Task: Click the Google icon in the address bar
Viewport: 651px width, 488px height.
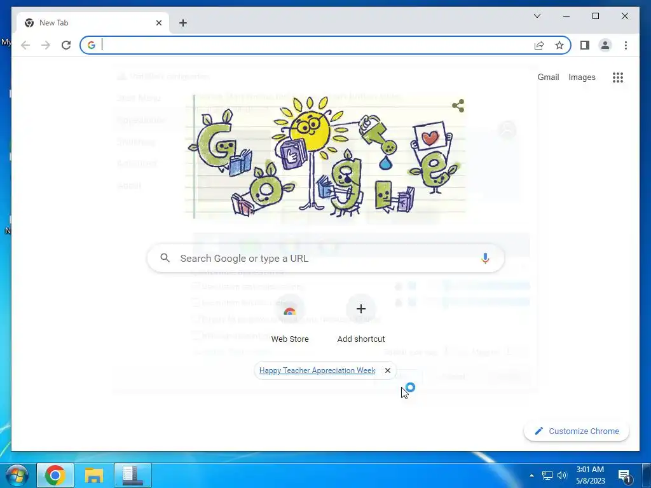Action: [92, 45]
